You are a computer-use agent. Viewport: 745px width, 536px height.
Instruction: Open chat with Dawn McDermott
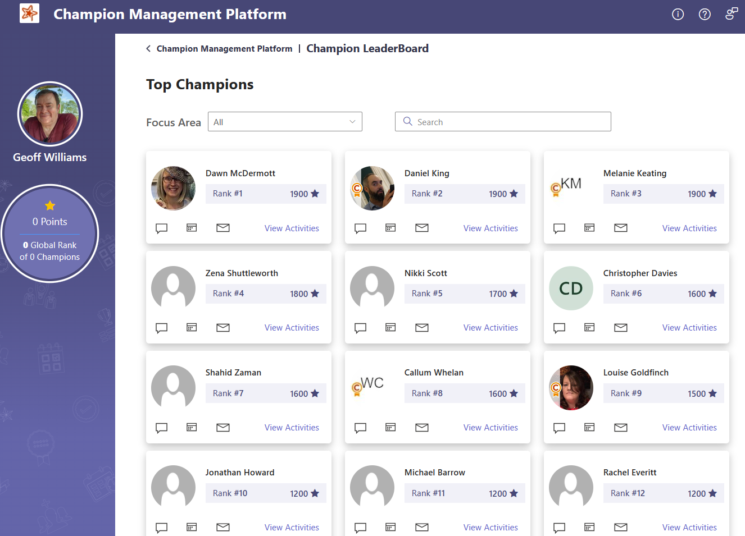coord(161,228)
